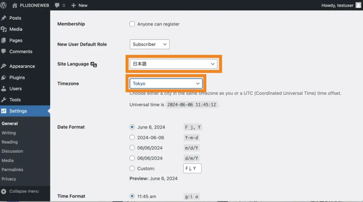Screen dimensions: 363x202
Task: Click Collapse menu in the sidebar
Action: [x=24, y=191]
